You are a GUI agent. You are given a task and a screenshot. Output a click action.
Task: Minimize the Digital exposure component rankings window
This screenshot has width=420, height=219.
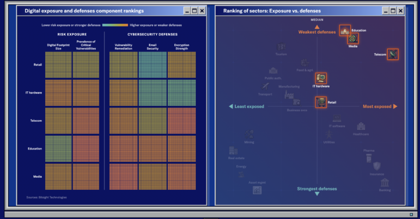[x=187, y=11]
